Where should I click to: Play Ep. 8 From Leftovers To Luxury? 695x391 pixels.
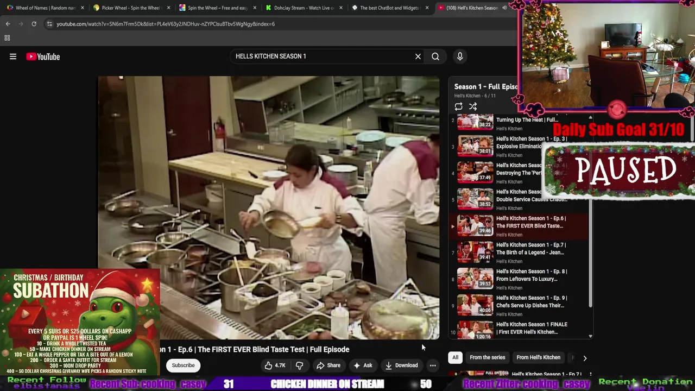[519, 279]
